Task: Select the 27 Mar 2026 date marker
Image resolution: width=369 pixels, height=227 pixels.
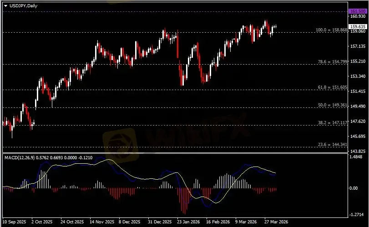Action: 274,222
